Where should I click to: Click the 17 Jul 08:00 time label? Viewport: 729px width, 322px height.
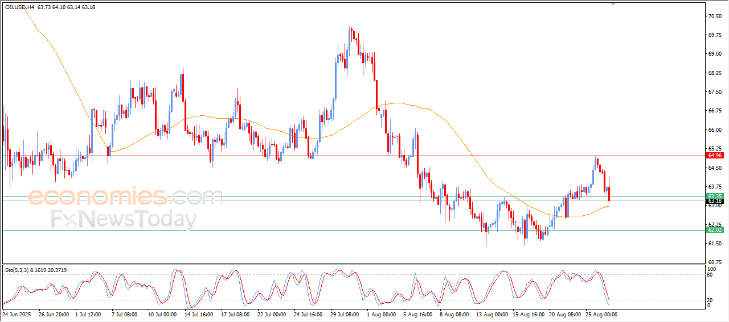236,313
